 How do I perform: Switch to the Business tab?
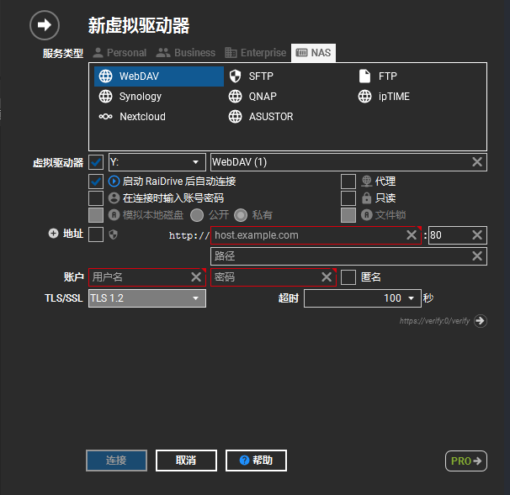(185, 53)
